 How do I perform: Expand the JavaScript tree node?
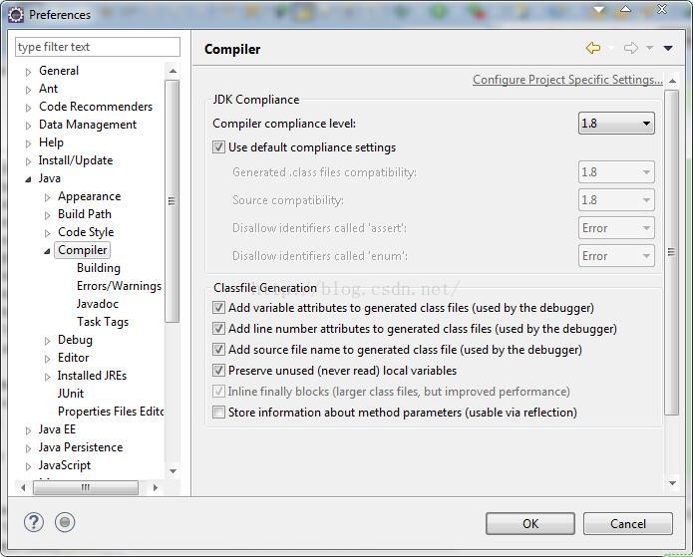click(x=28, y=466)
